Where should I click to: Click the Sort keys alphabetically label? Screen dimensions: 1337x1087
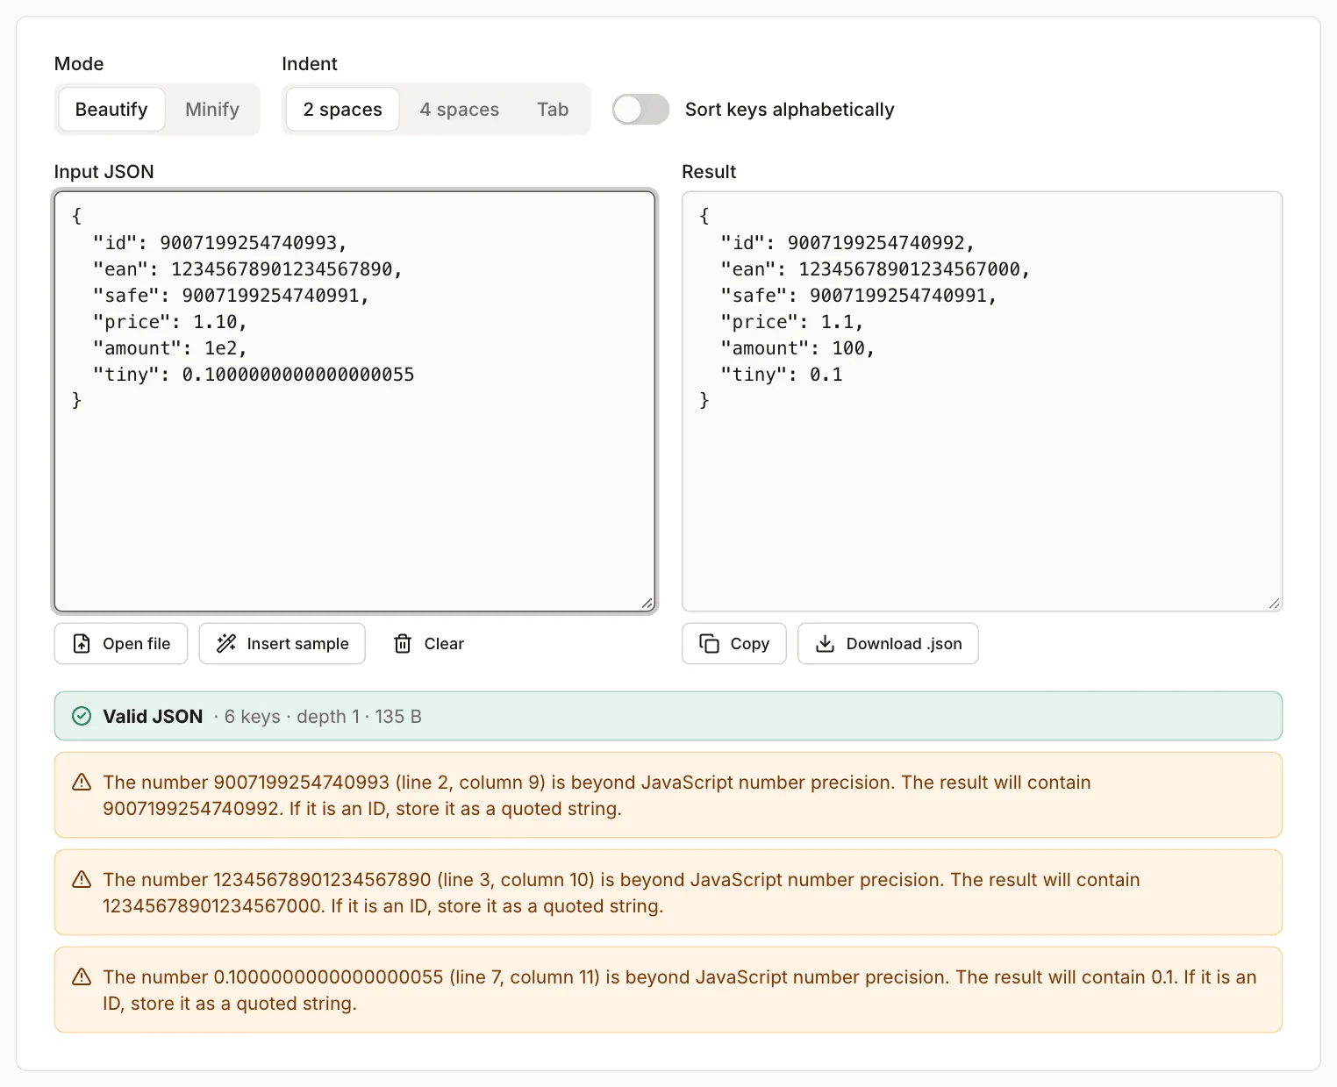[x=790, y=110]
